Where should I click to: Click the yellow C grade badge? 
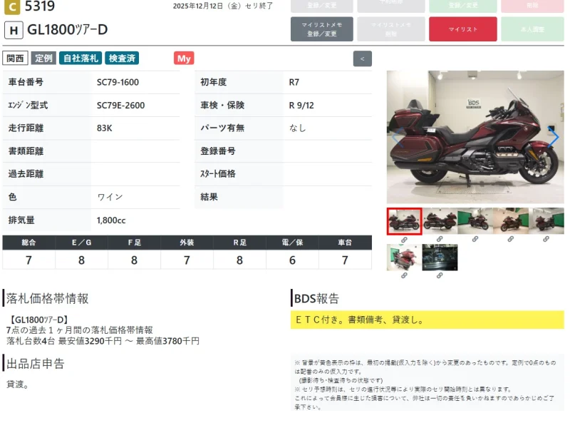click(12, 7)
